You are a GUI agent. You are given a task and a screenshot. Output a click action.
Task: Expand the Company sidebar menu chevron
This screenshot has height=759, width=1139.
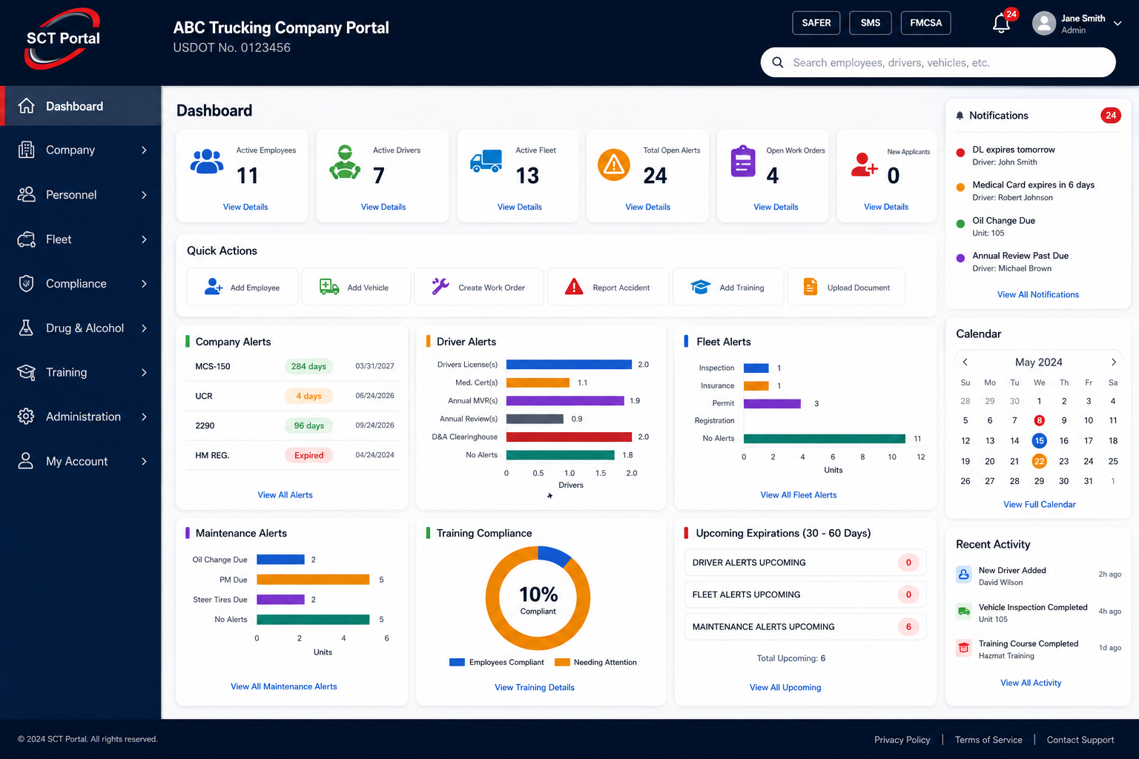click(x=145, y=150)
